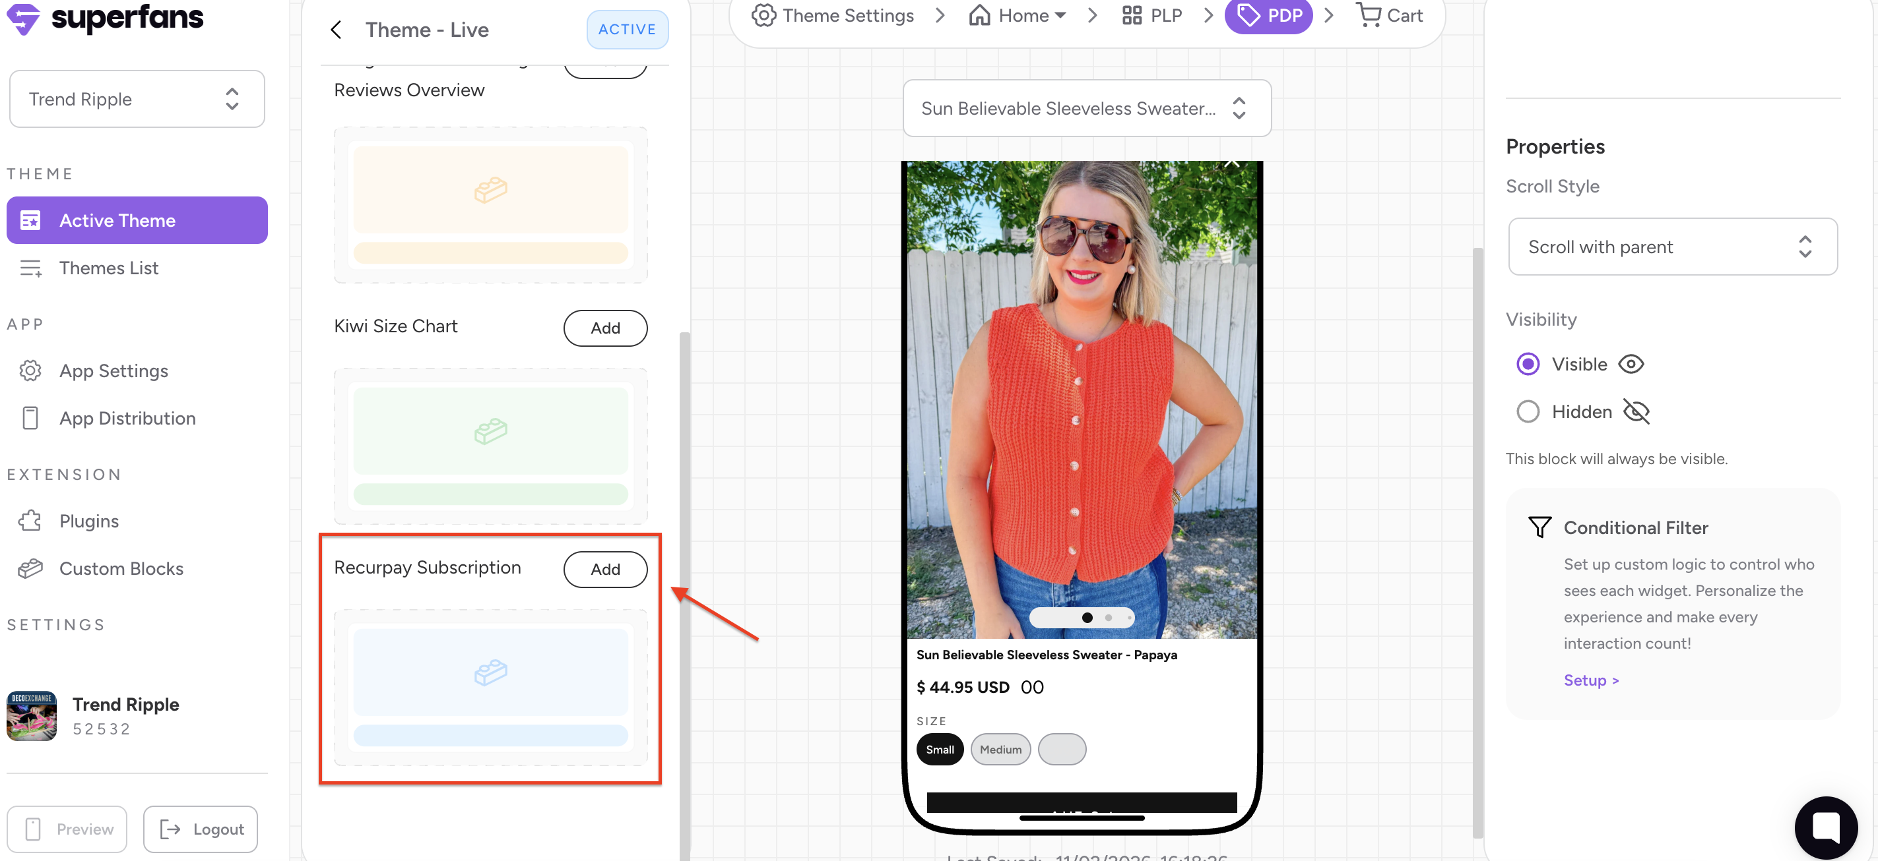Add the Recurpay Subscription block
The height and width of the screenshot is (861, 1878).
pyautogui.click(x=604, y=569)
